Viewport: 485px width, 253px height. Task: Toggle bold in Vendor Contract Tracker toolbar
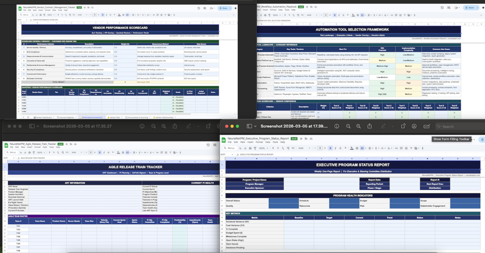point(103,15)
